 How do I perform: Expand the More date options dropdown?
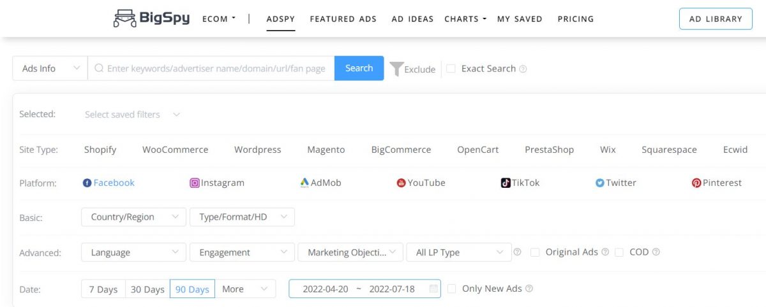[245, 289]
